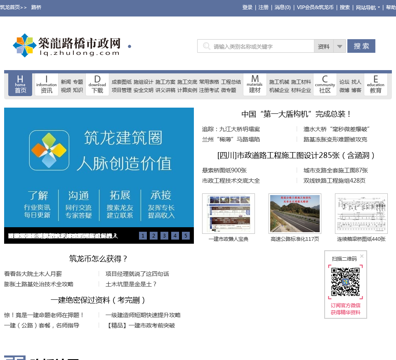The height and width of the screenshot is (360, 396).
Task: Click the 登录 login link
Action: coord(247,7)
